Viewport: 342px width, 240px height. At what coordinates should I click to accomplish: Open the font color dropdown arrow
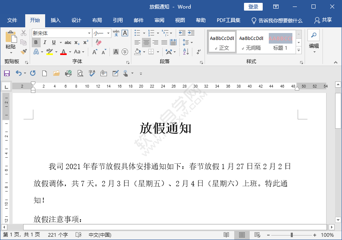click(x=70, y=52)
